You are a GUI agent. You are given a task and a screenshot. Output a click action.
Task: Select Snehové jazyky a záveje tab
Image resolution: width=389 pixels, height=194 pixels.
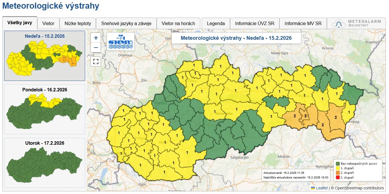[126, 24]
